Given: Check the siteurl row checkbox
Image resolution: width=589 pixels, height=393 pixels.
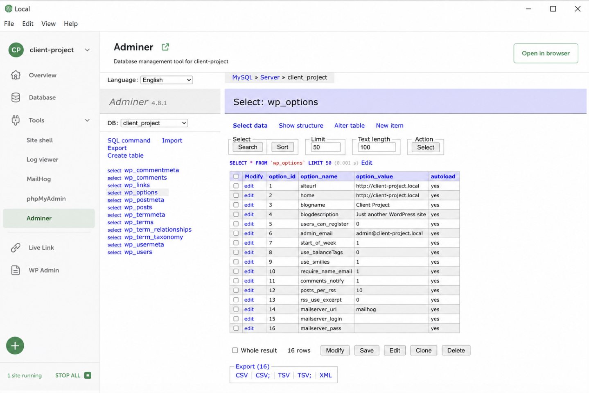Looking at the screenshot, I should [236, 186].
